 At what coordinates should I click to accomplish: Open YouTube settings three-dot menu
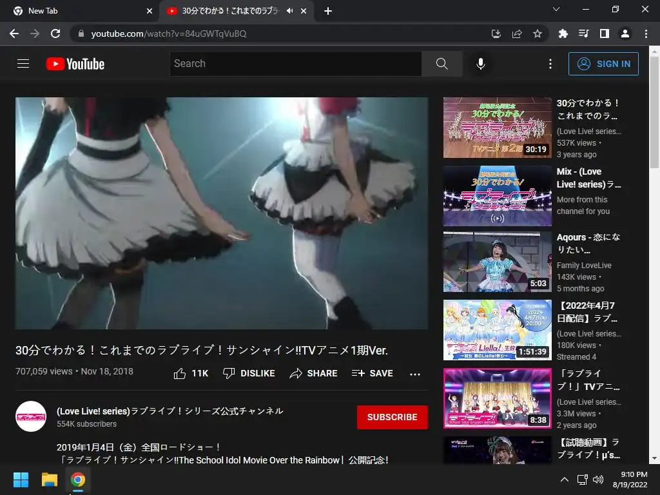[550, 64]
